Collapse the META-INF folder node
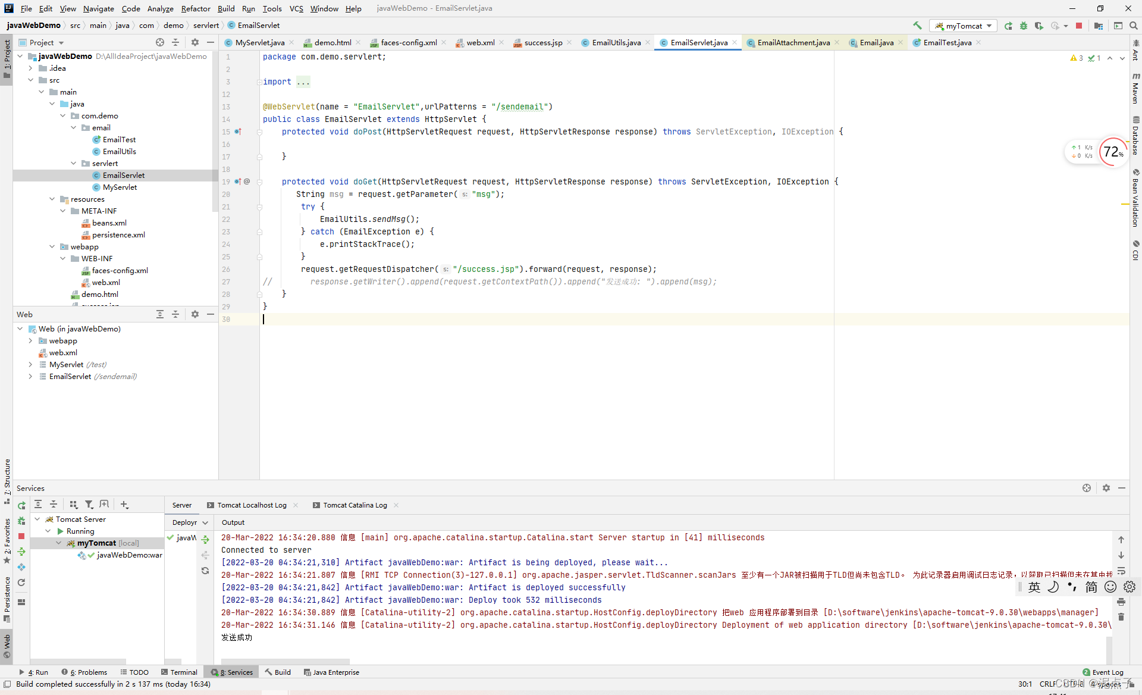This screenshot has width=1142, height=695. pyautogui.click(x=63, y=211)
